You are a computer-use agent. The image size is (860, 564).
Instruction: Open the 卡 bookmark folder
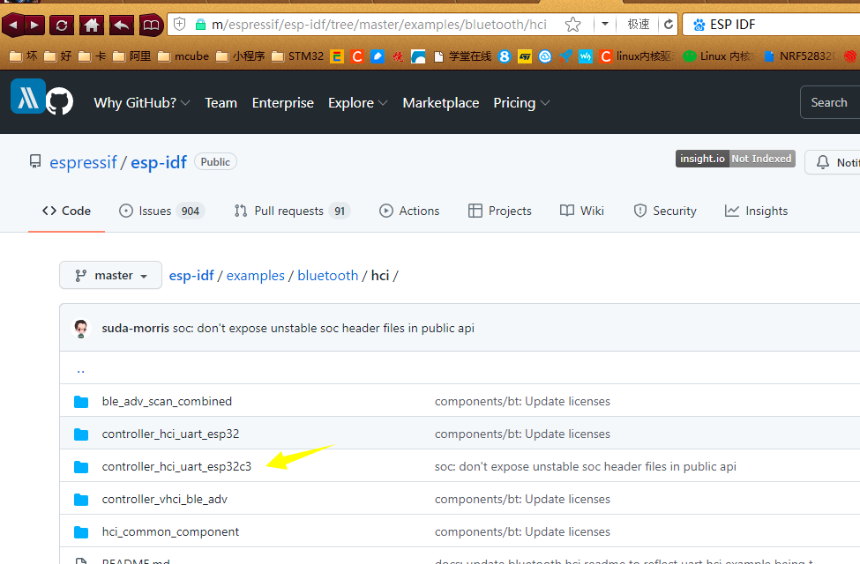tap(92, 56)
